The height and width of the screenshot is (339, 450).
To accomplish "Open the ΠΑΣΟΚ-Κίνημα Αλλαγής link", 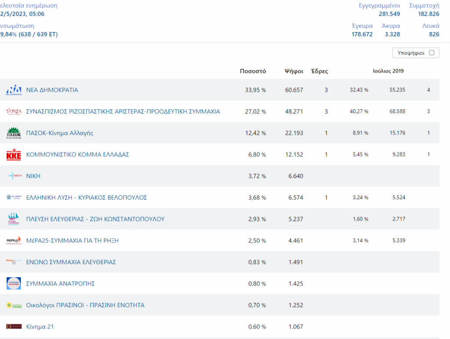I will (60, 133).
